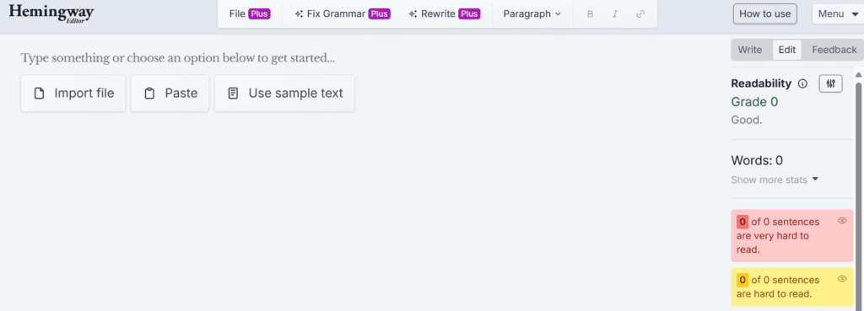
Task: Click the Hemingway Editor logo
Action: coord(51,13)
